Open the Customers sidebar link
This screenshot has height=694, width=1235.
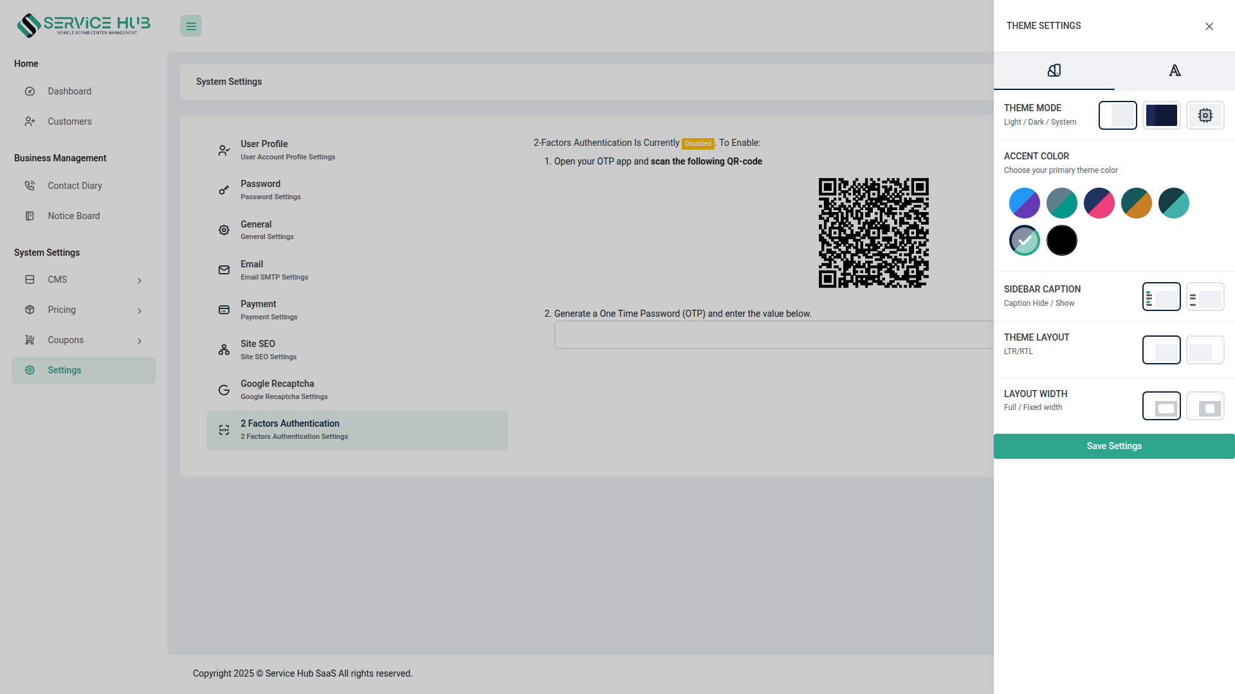tap(69, 121)
